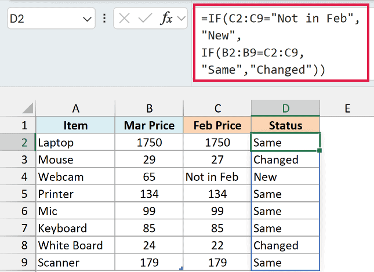Click Mar Price cell with 29

coord(149,159)
